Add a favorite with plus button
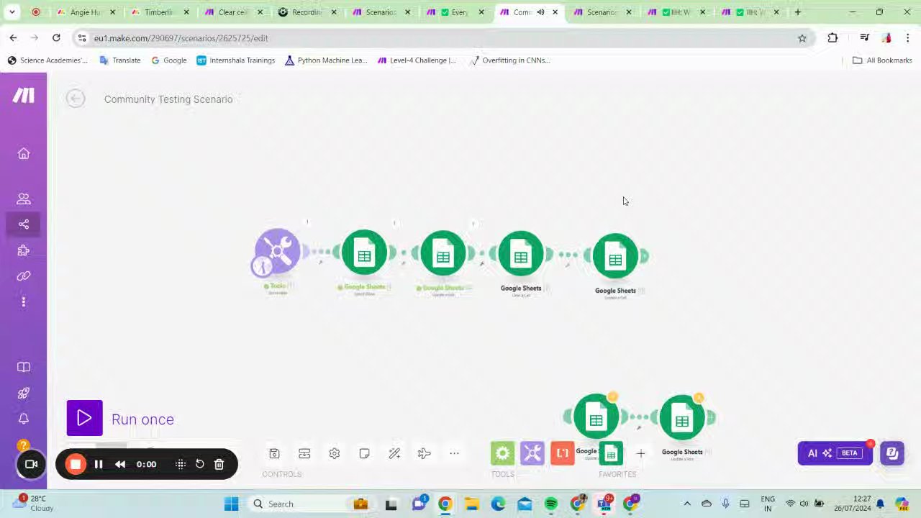The width and height of the screenshot is (921, 518). (640, 453)
